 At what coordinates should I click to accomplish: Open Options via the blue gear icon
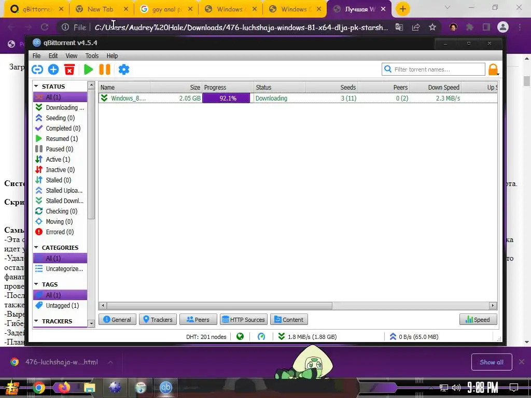tap(124, 69)
